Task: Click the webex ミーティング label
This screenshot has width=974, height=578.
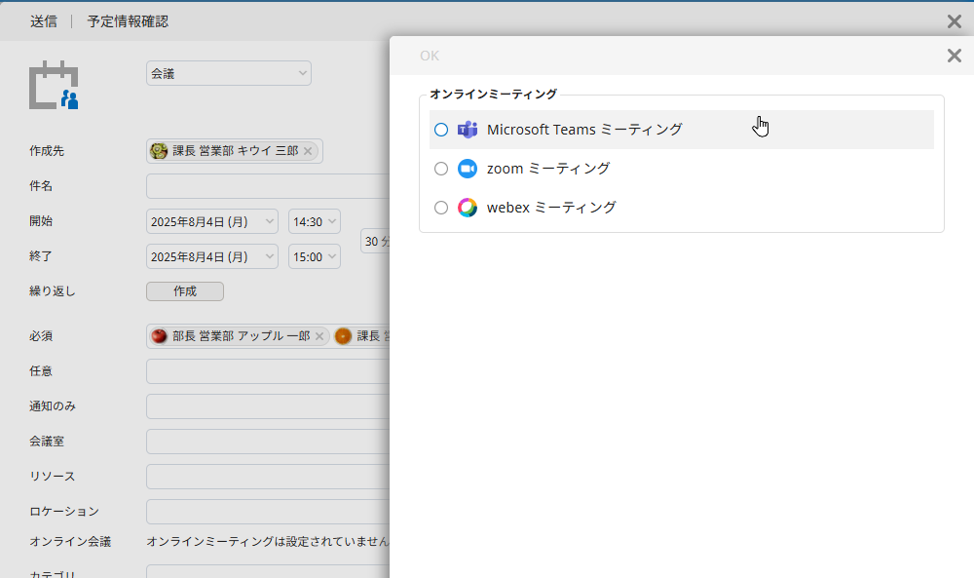Action: pyautogui.click(x=551, y=208)
